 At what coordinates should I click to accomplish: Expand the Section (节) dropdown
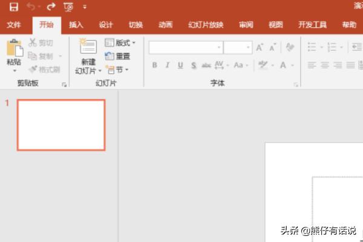point(118,70)
